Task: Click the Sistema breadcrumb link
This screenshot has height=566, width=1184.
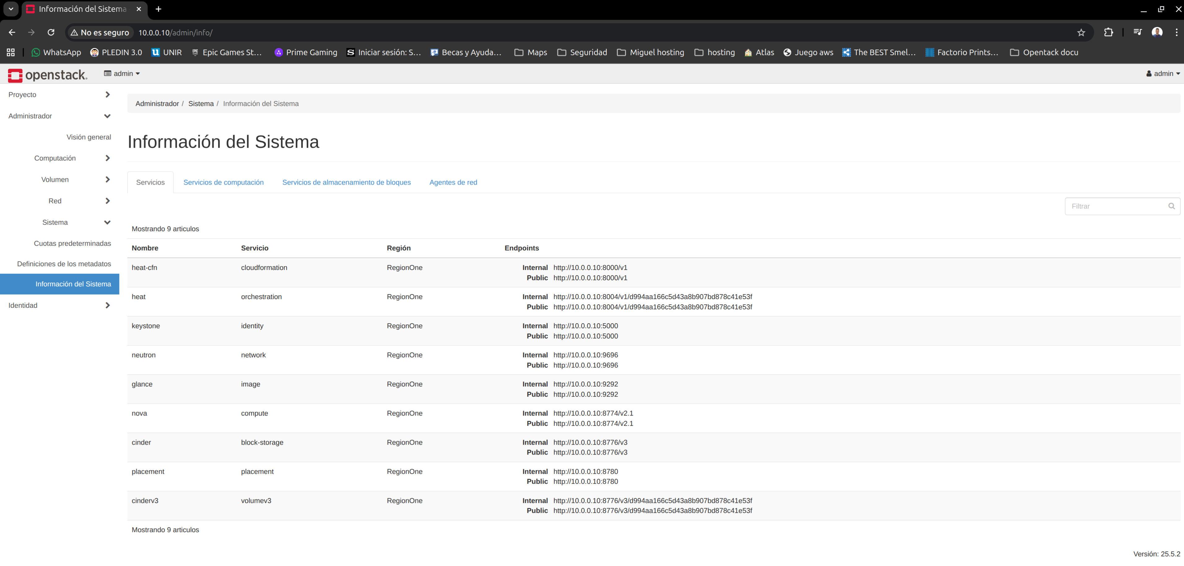Action: 201,104
